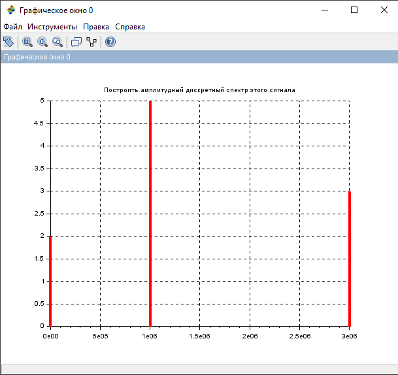Click the y-axis label '2.5'

coord(39,214)
